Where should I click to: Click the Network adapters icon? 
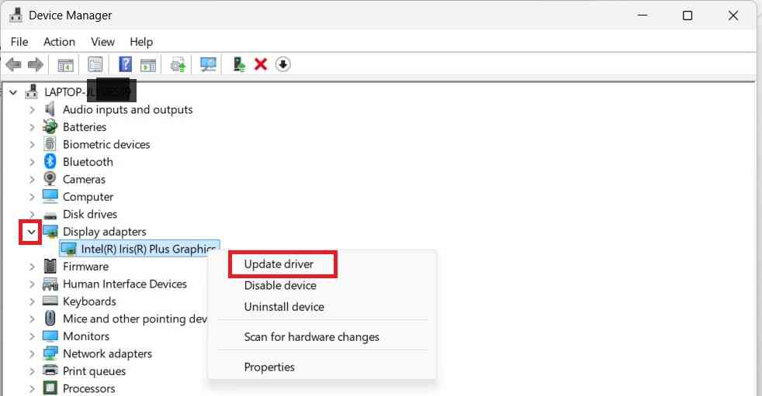pyautogui.click(x=50, y=353)
